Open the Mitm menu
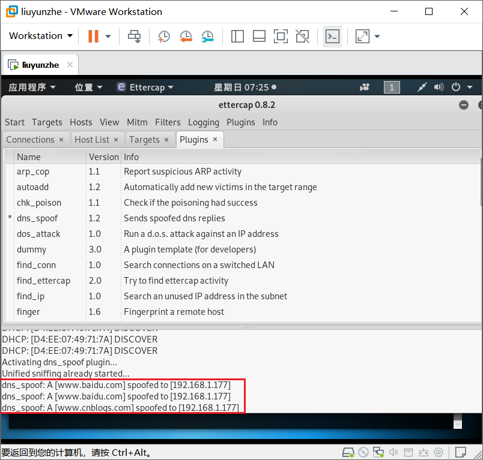The width and height of the screenshot is (483, 460). click(137, 122)
